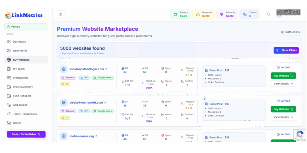Click globe icon for celebritynet-worth.com listing

pos(64,103)
